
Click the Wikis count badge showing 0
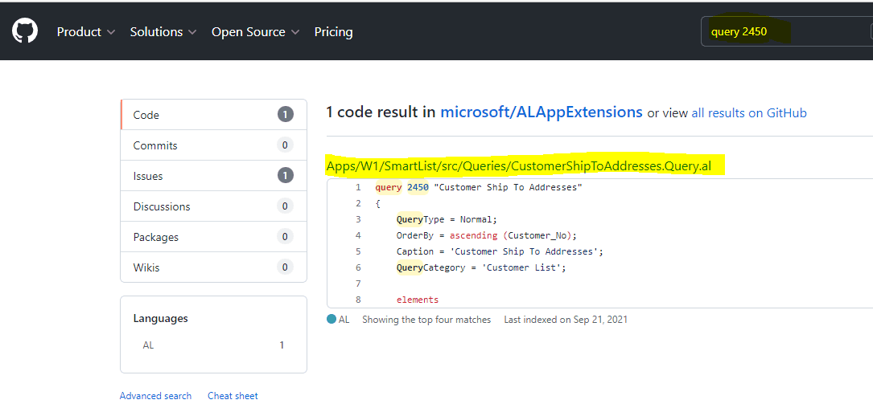pos(285,267)
